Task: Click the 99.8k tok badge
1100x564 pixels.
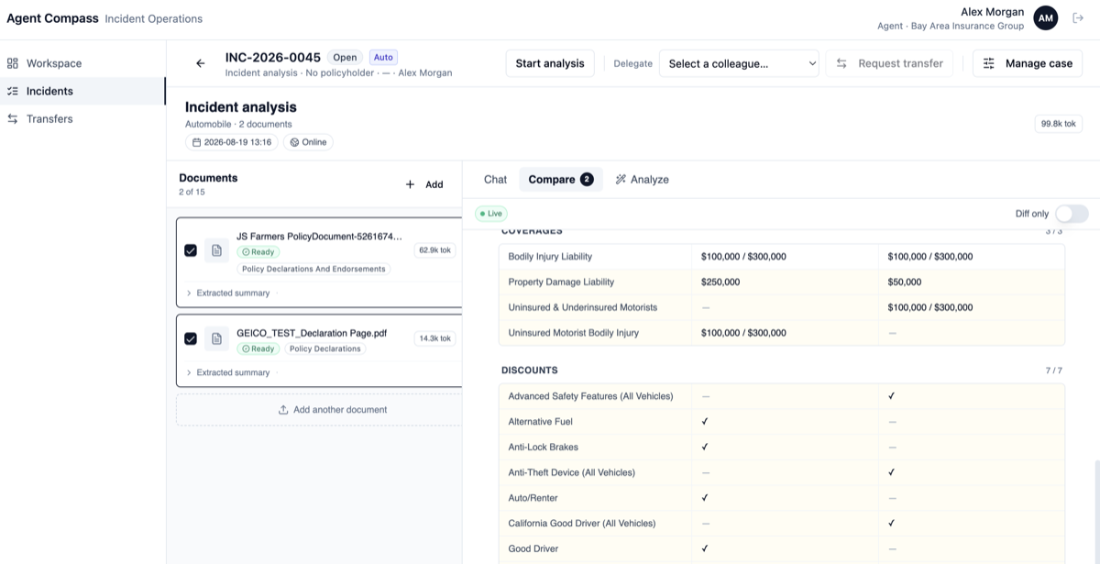Action: (1059, 124)
